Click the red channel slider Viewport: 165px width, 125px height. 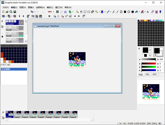click(148, 63)
